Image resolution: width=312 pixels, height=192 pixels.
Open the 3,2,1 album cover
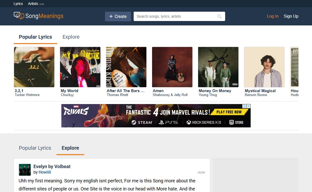[x=34, y=67]
